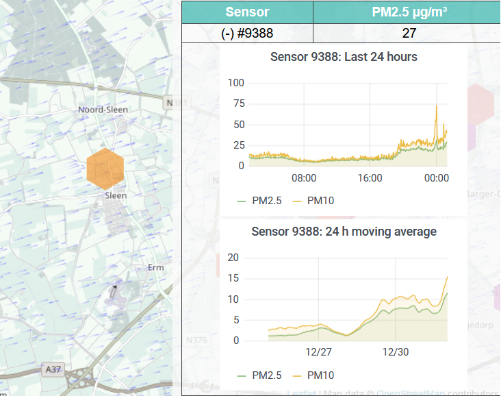Click the pink hexagon at top right
The image size is (501, 396).
(x=482, y=106)
